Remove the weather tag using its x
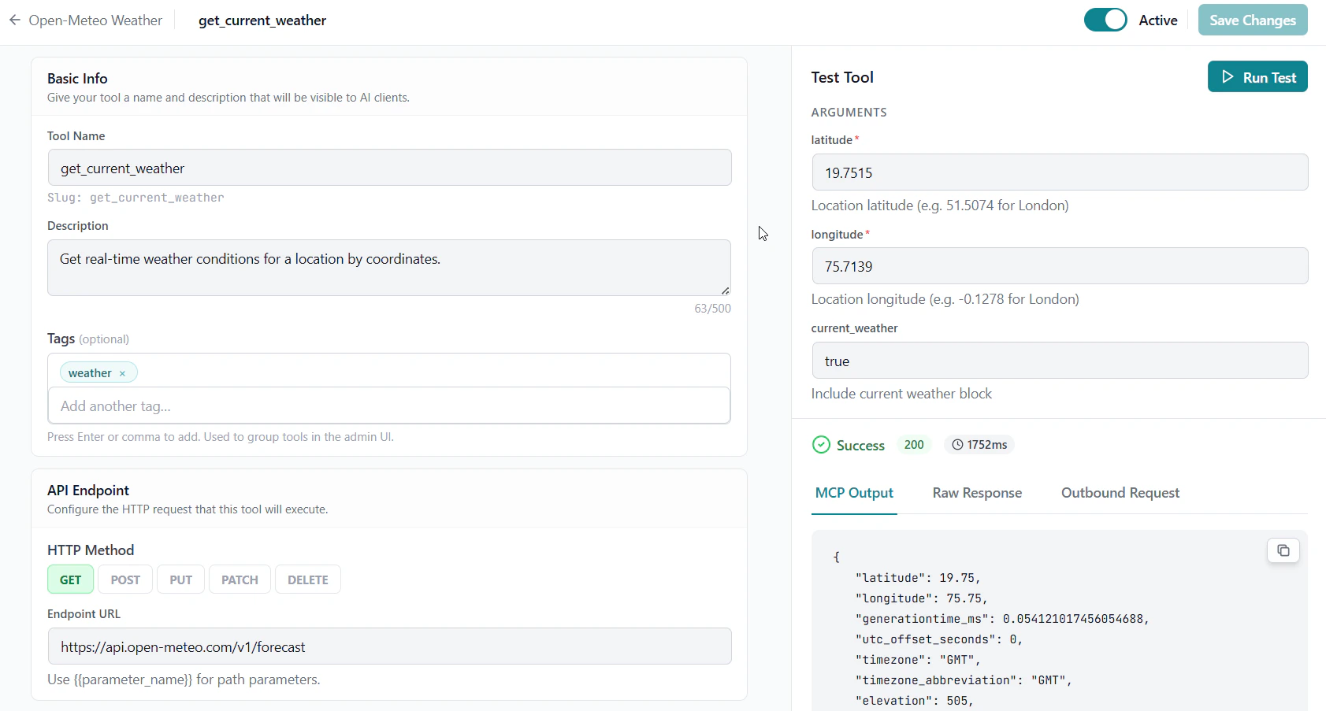Image resolution: width=1326 pixels, height=711 pixels. (122, 374)
